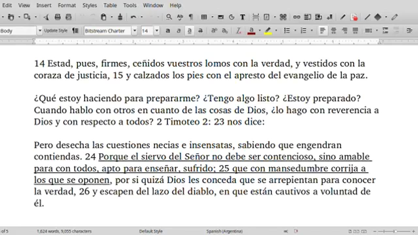Click Clone Formatting paintbrush icon
Image resolution: width=418 pixels, height=235 pixels.
tap(120, 17)
